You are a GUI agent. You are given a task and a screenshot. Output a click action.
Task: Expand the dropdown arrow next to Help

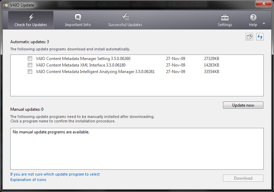coord(264,23)
